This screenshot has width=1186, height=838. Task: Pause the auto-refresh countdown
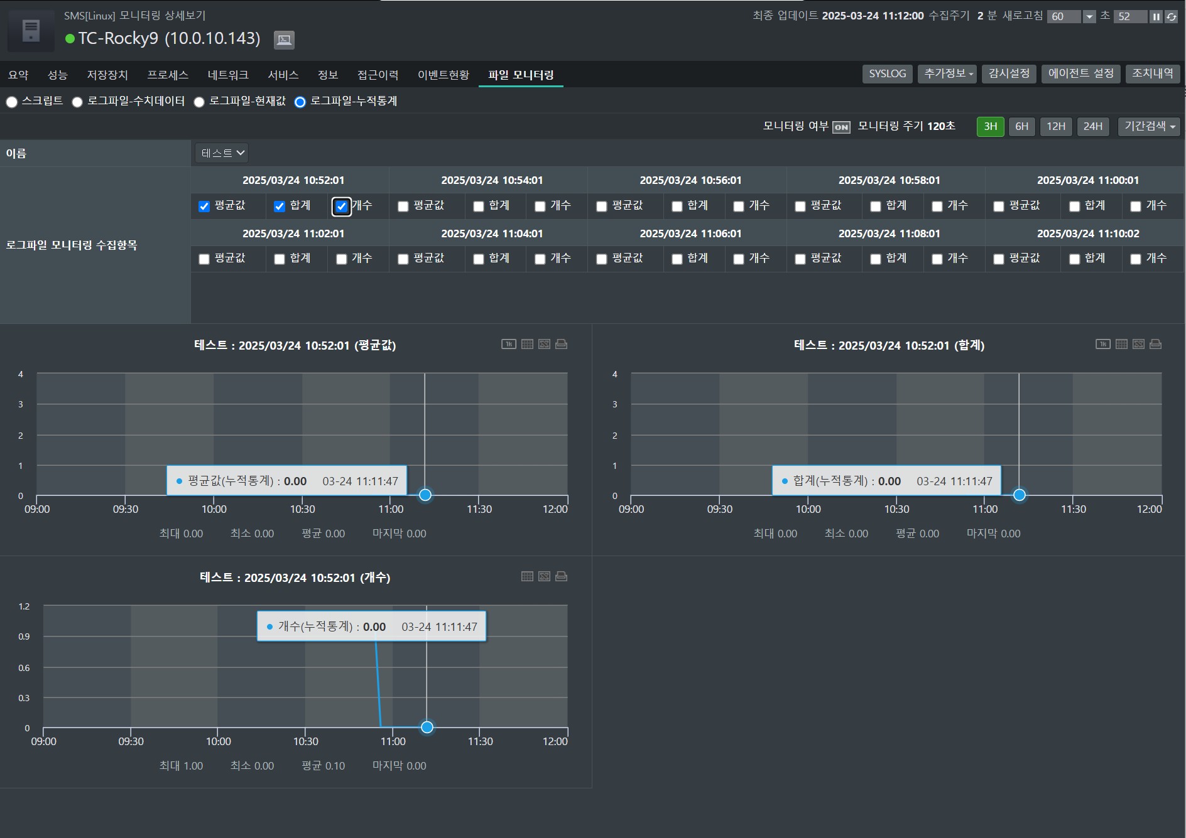coord(1156,17)
